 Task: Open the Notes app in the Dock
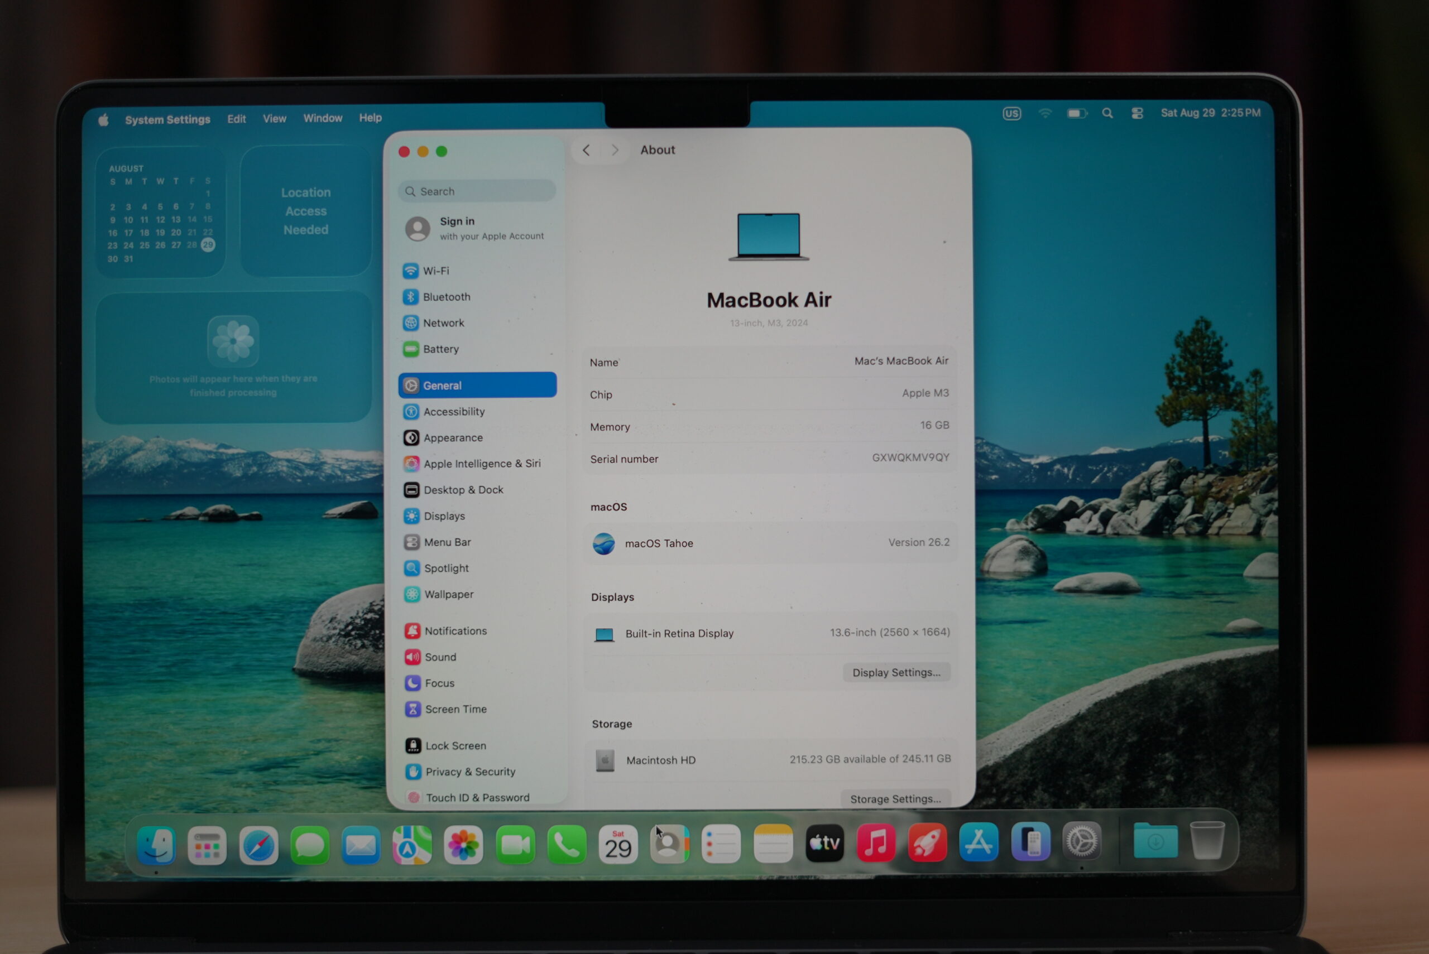(773, 844)
